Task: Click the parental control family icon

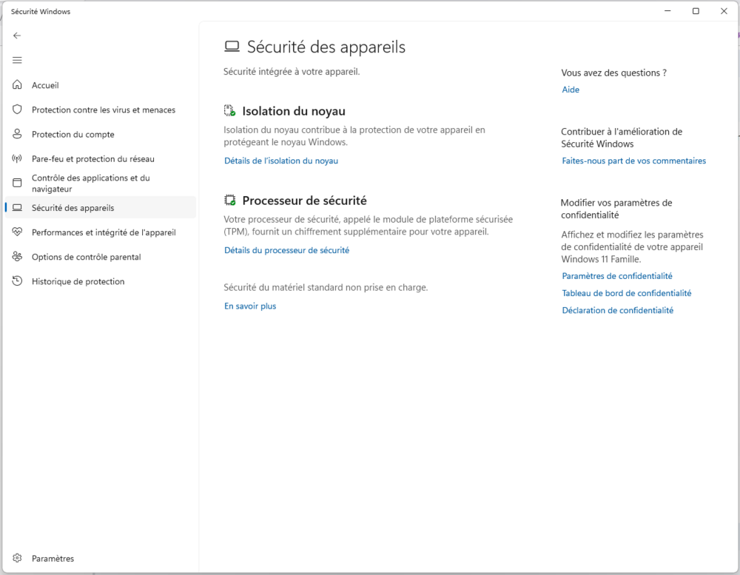Action: tap(17, 257)
